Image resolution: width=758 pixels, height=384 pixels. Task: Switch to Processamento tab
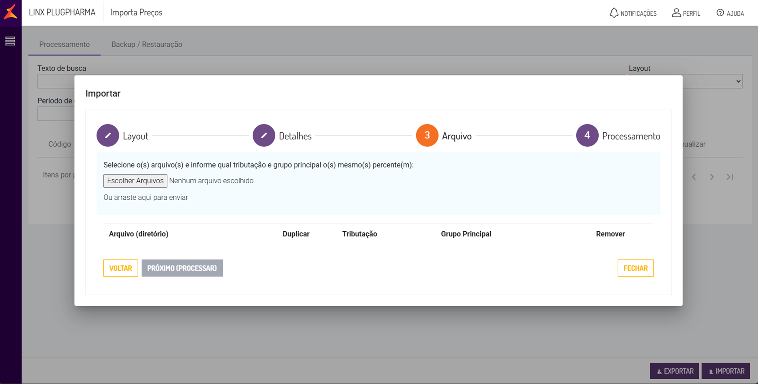64,44
